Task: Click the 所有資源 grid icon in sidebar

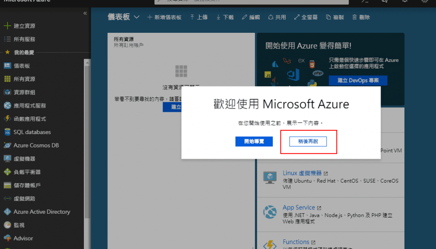Action: click(x=7, y=79)
